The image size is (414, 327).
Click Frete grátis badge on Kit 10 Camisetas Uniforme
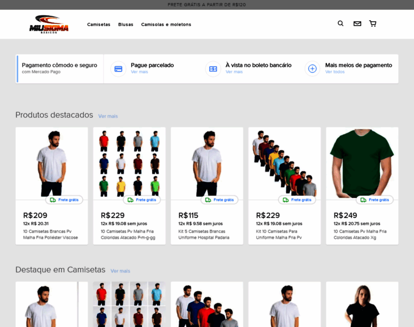pyautogui.click(x=297, y=200)
